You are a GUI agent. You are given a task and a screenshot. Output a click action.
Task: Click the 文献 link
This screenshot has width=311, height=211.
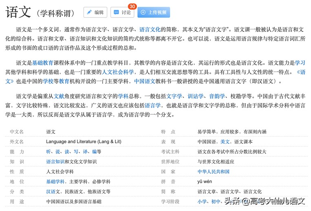pyautogui.click(x=59, y=96)
